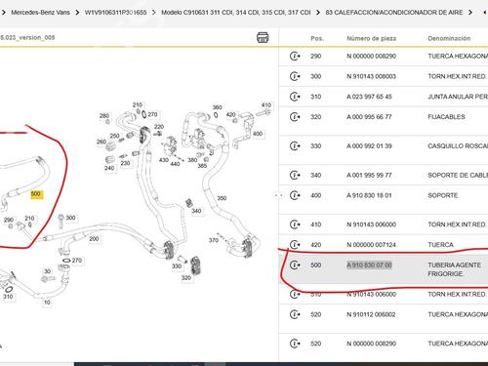Select part number A 000 992 01 39
Screen dimensions: 488x366
[369, 146]
